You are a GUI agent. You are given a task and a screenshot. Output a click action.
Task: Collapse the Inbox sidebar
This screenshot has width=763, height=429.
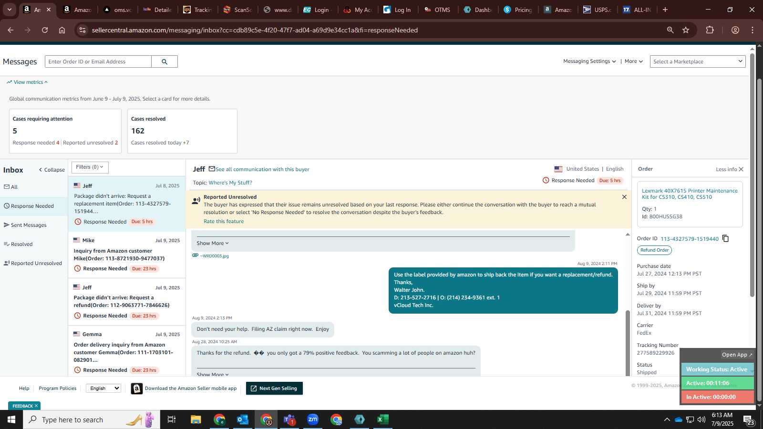click(x=52, y=170)
